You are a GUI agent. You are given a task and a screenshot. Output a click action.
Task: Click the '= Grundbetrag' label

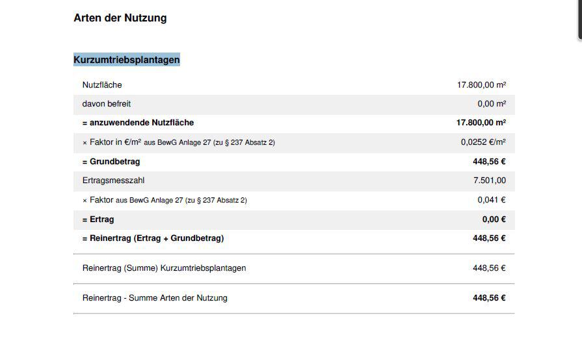point(111,162)
